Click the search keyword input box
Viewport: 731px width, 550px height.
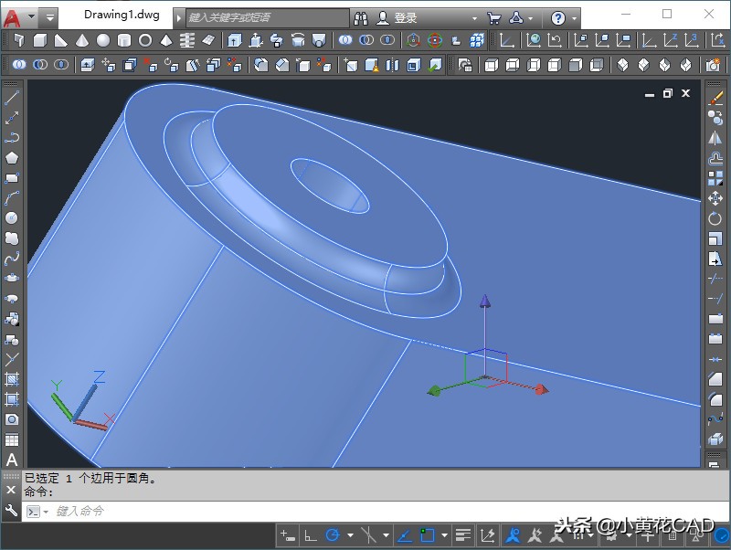pyautogui.click(x=267, y=17)
